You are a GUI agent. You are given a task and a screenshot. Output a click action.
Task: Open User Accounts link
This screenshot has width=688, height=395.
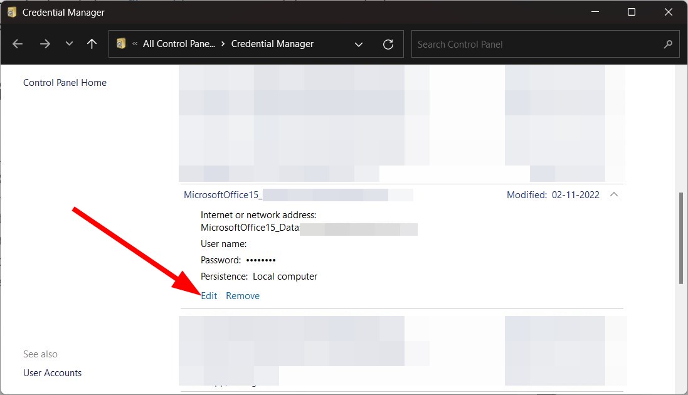coord(53,373)
